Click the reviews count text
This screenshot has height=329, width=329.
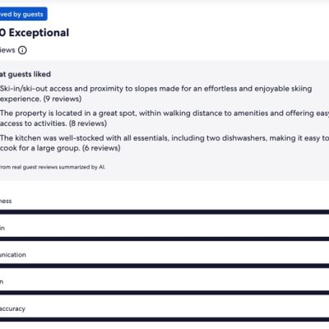7,50
